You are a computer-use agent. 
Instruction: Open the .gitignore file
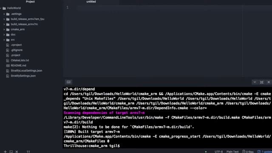17,50
